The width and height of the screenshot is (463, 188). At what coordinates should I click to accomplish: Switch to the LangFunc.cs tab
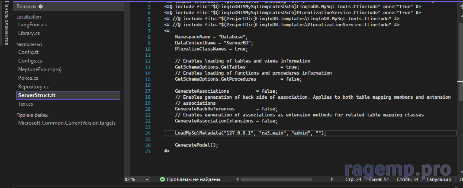(x=32, y=25)
